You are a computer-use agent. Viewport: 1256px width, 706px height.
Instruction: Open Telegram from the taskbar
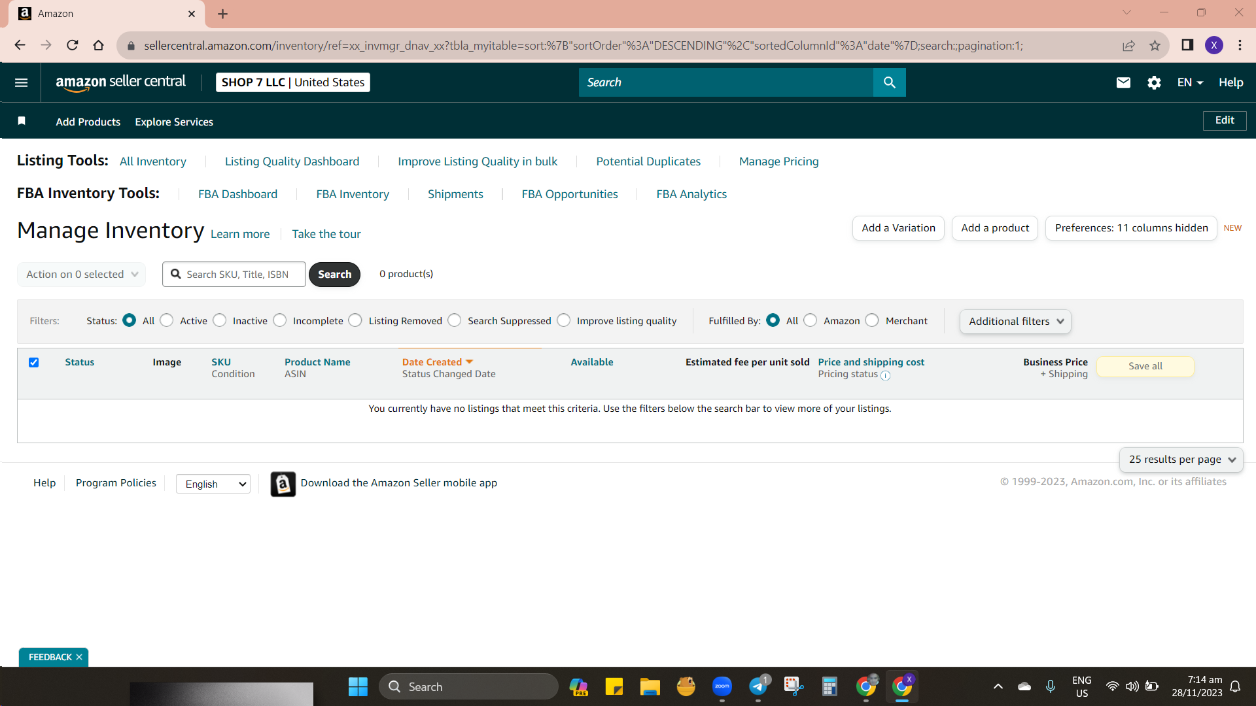(x=758, y=686)
